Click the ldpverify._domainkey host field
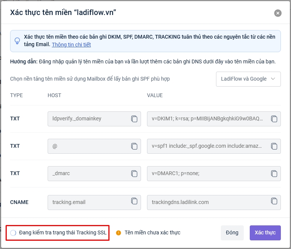291x249 pixels. tap(88, 119)
